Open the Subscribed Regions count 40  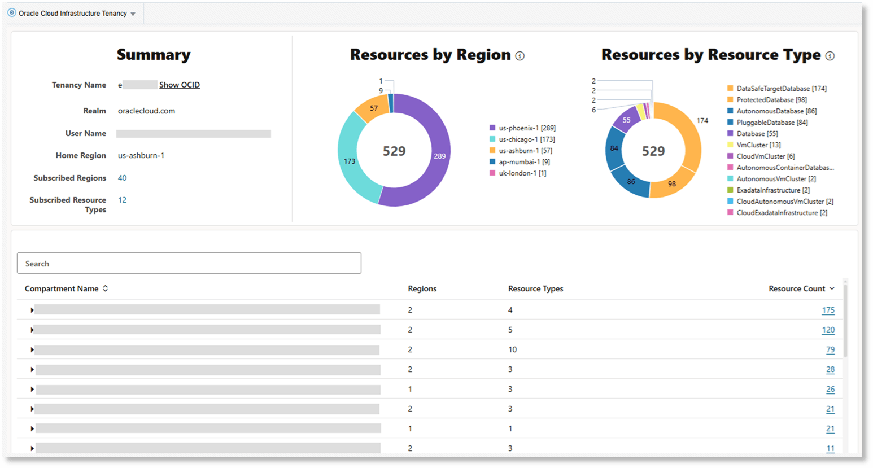[122, 178]
